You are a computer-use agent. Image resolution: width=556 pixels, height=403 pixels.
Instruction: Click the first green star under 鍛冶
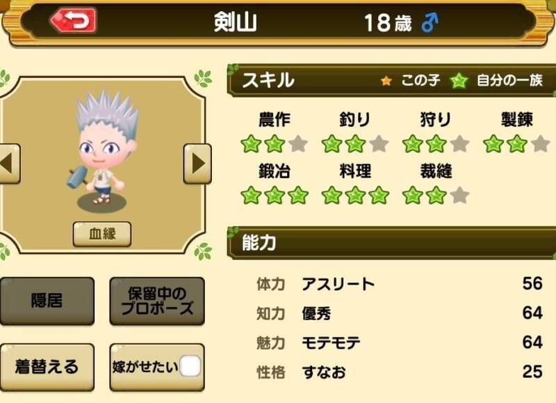coord(251,196)
